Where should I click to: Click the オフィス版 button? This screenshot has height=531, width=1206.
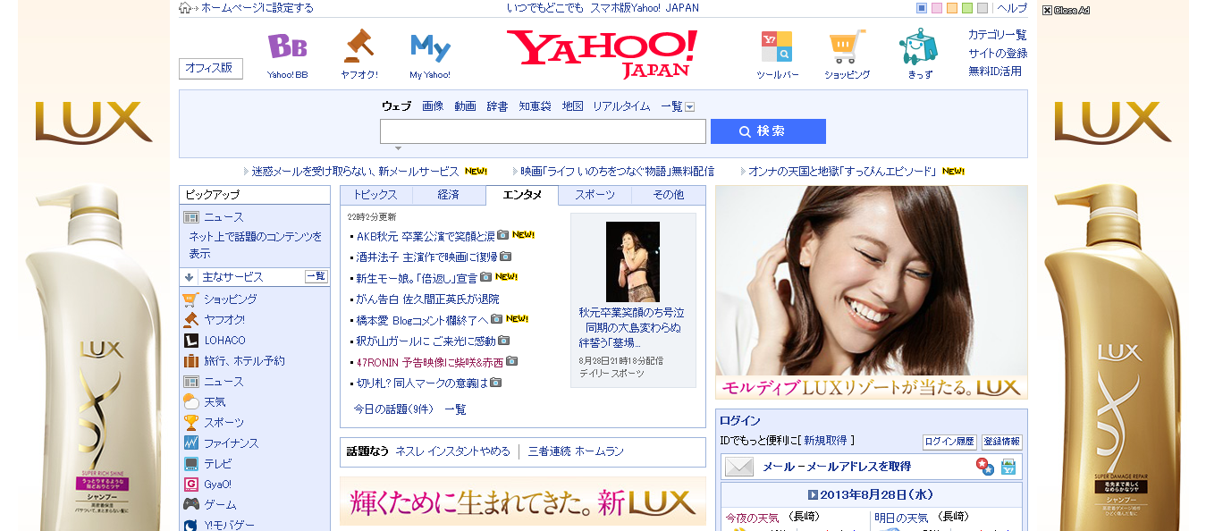[211, 68]
